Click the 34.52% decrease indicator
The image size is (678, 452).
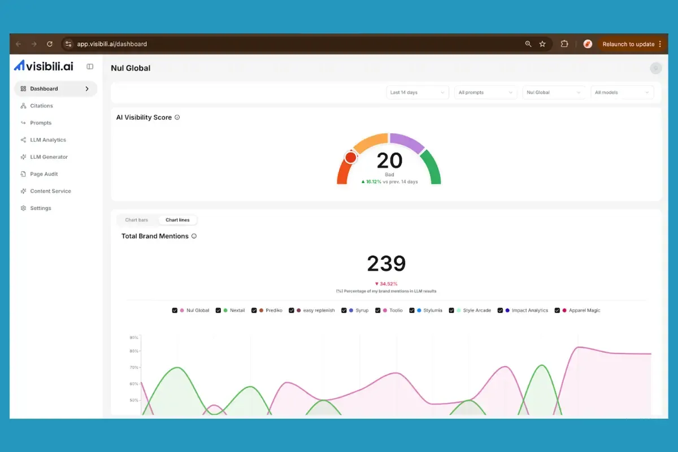pyautogui.click(x=386, y=284)
